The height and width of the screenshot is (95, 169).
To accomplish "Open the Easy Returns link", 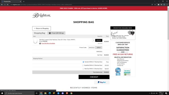I will tap(121, 59).
